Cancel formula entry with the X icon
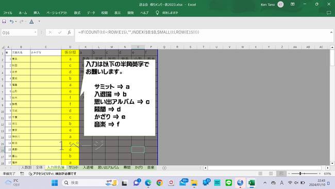The width and height of the screenshot is (335, 189). [50, 33]
